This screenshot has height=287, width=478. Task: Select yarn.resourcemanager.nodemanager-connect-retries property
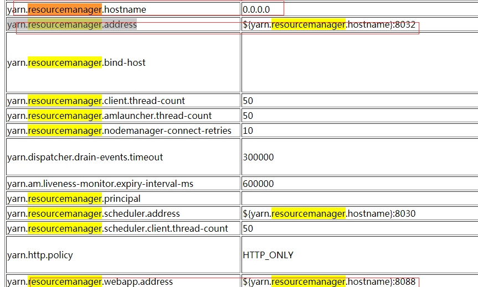(x=119, y=131)
